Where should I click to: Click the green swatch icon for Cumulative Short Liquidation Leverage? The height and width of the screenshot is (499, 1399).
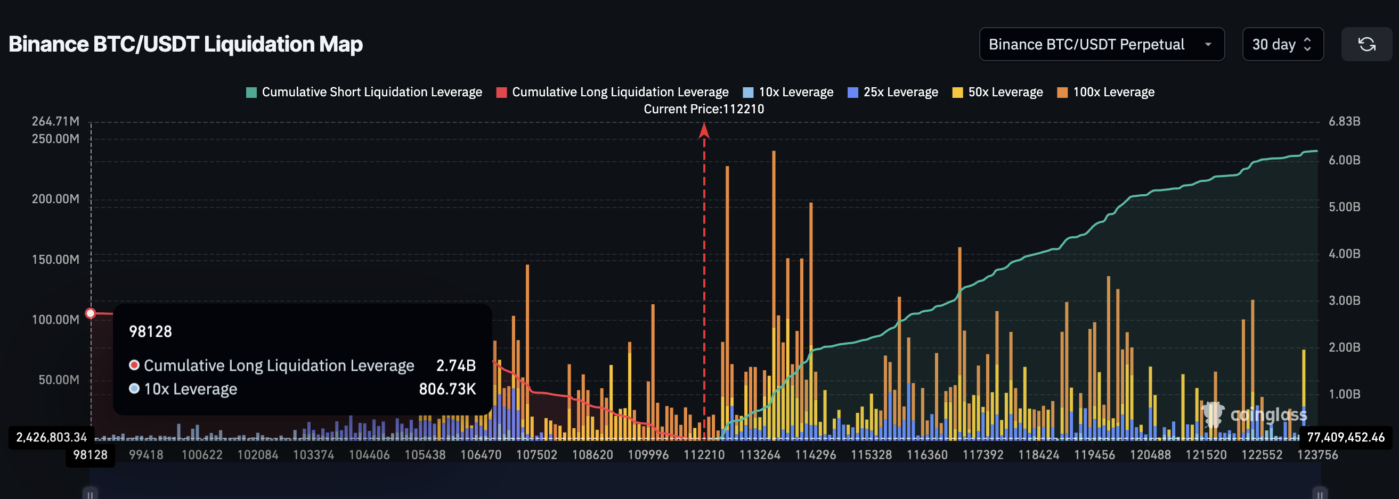(x=251, y=92)
